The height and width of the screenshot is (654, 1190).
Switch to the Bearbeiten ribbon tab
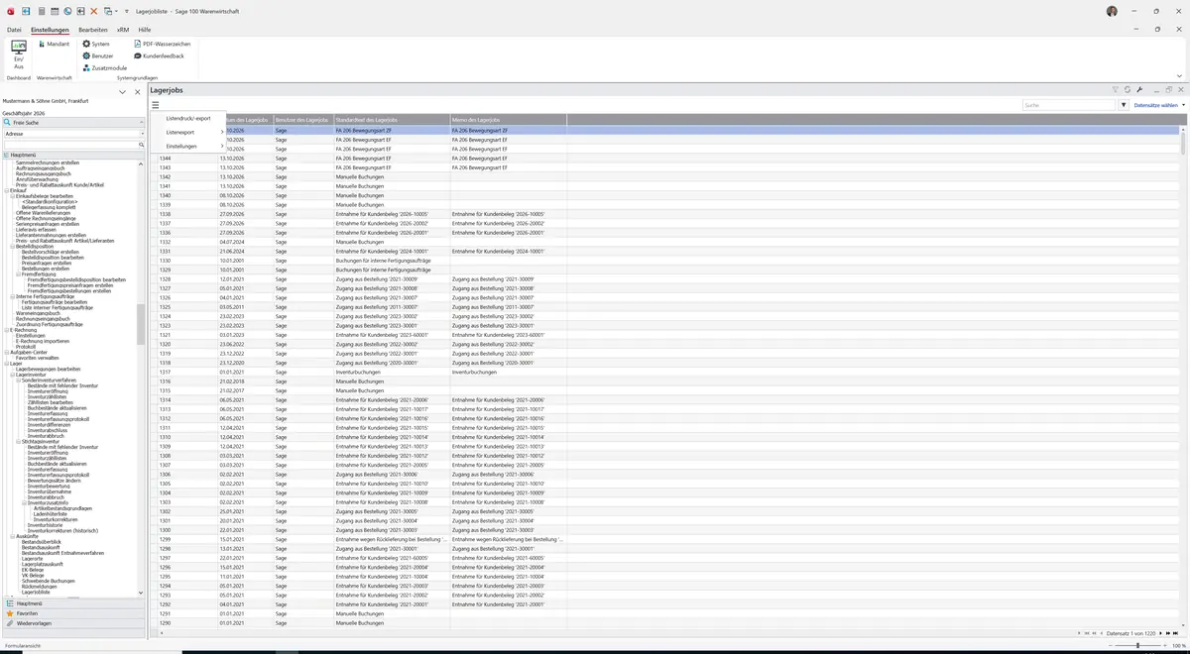tap(93, 30)
